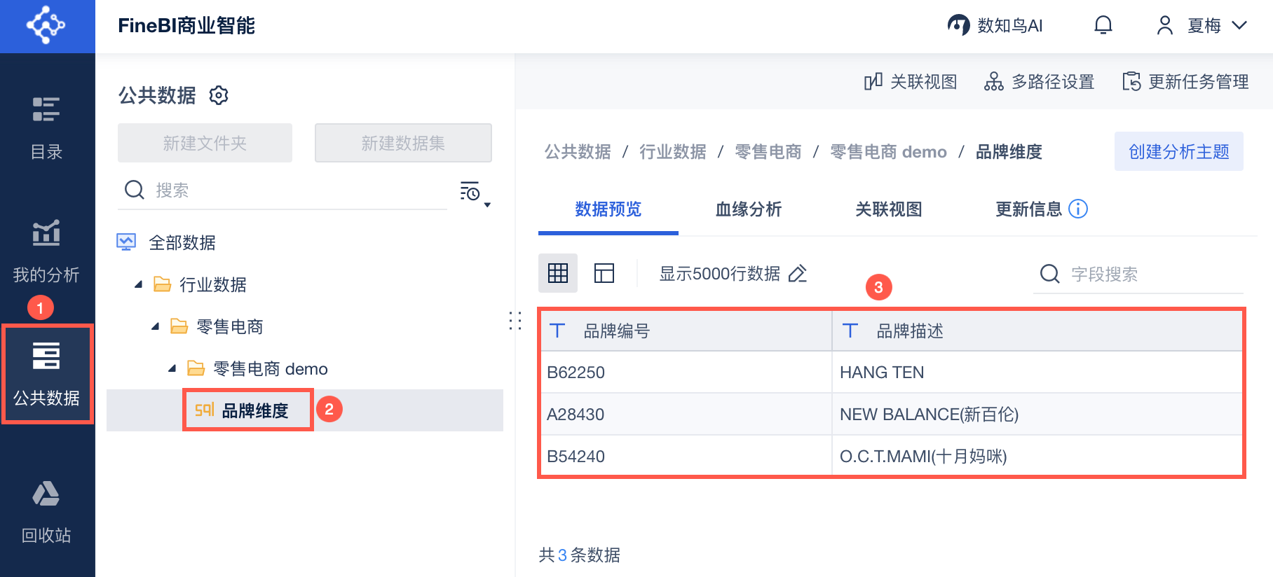
Task: Click the info icon beside 更新信息
Action: (1078, 209)
